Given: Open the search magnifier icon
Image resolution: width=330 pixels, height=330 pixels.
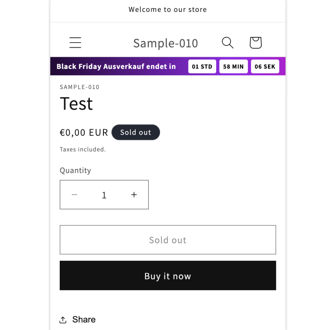Looking at the screenshot, I should pos(227,43).
